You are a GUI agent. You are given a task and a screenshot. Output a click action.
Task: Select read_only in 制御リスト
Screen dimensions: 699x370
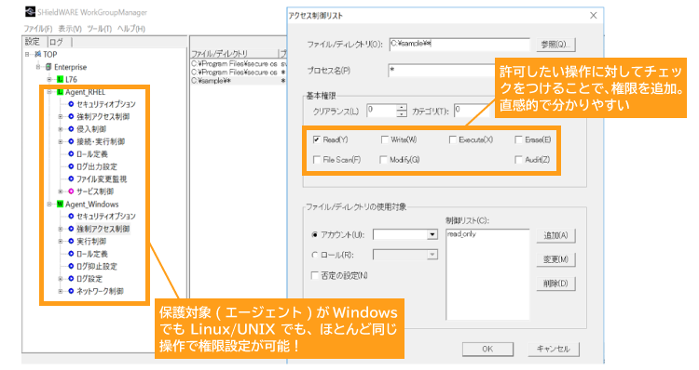(462, 234)
